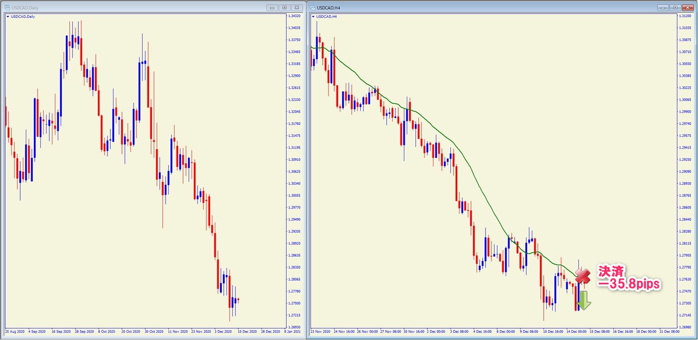Click price level 1.29900 on H4 axis

[x=685, y=112]
